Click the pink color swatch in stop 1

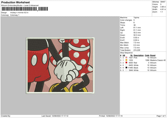click(x=126, y=58)
